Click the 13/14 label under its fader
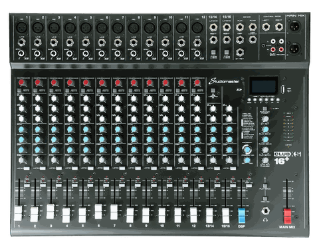Viewport: 319px width, 249px height. coord(209,226)
